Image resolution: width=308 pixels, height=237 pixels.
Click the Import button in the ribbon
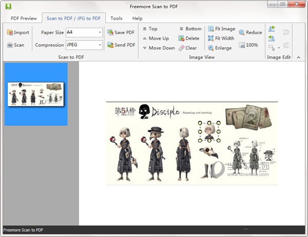pos(18,32)
